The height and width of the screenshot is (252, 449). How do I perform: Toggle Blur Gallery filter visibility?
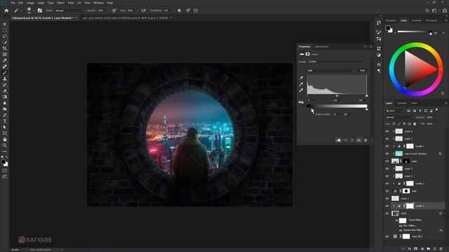tap(401, 225)
